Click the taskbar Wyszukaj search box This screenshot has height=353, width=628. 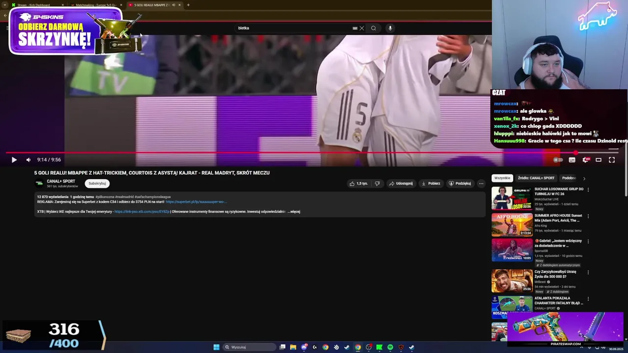click(x=249, y=347)
